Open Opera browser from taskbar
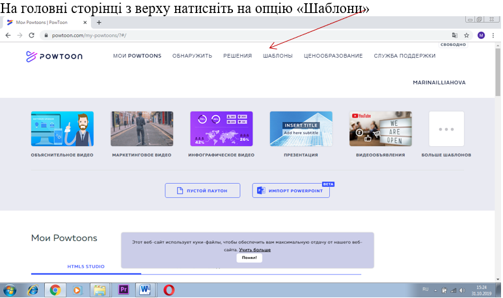 point(169,290)
